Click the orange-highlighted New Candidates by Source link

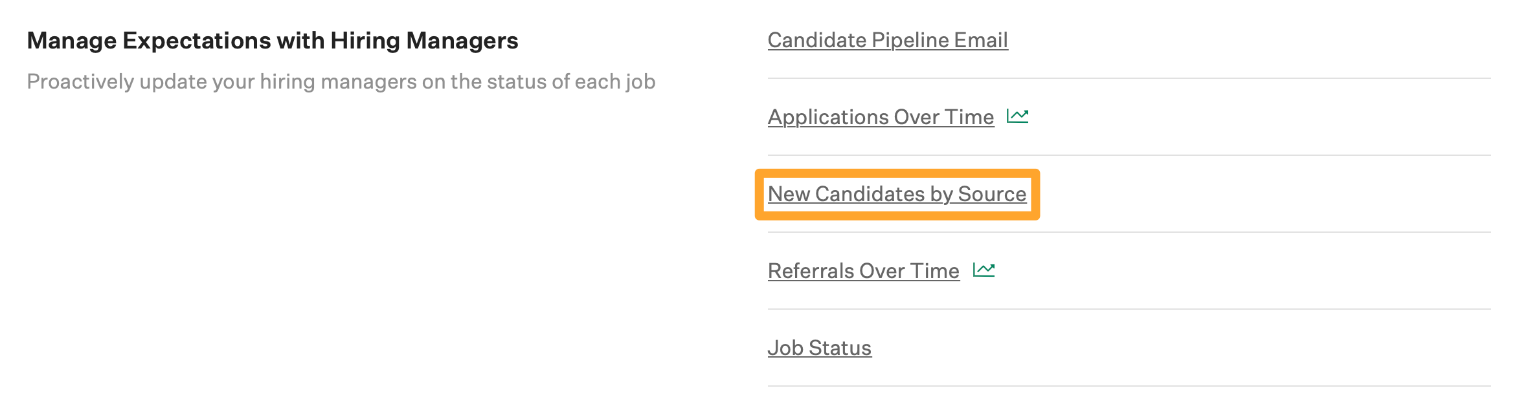pyautogui.click(x=896, y=193)
